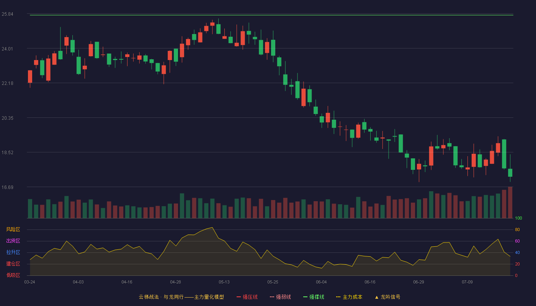The height and width of the screenshot is (306, 536).
Task: Hide the 强压线 series via legend label
Action: click(x=250, y=297)
